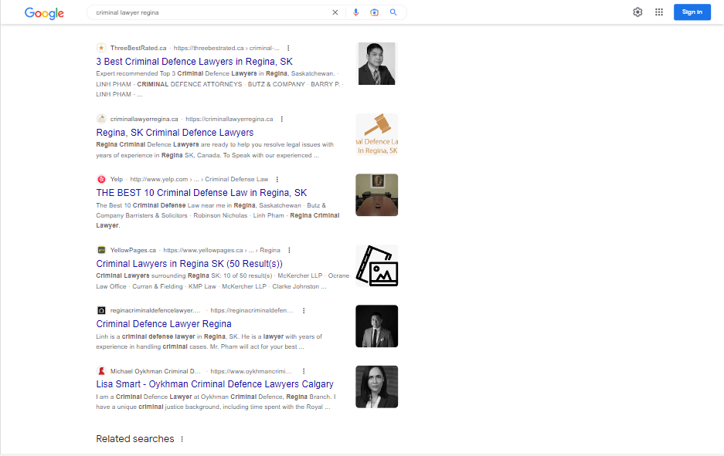Clear the search query with the X icon
Viewport: 724px width, 456px height.
tap(335, 12)
